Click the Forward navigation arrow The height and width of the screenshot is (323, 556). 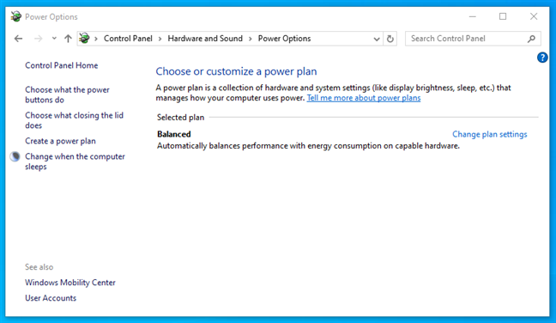pos(39,39)
